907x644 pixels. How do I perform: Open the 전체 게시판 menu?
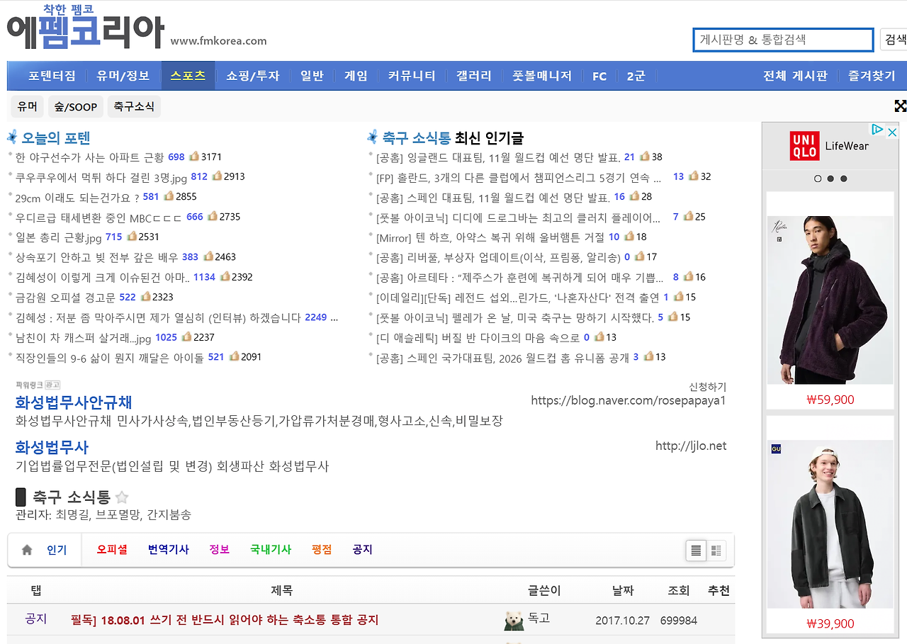[x=795, y=76]
